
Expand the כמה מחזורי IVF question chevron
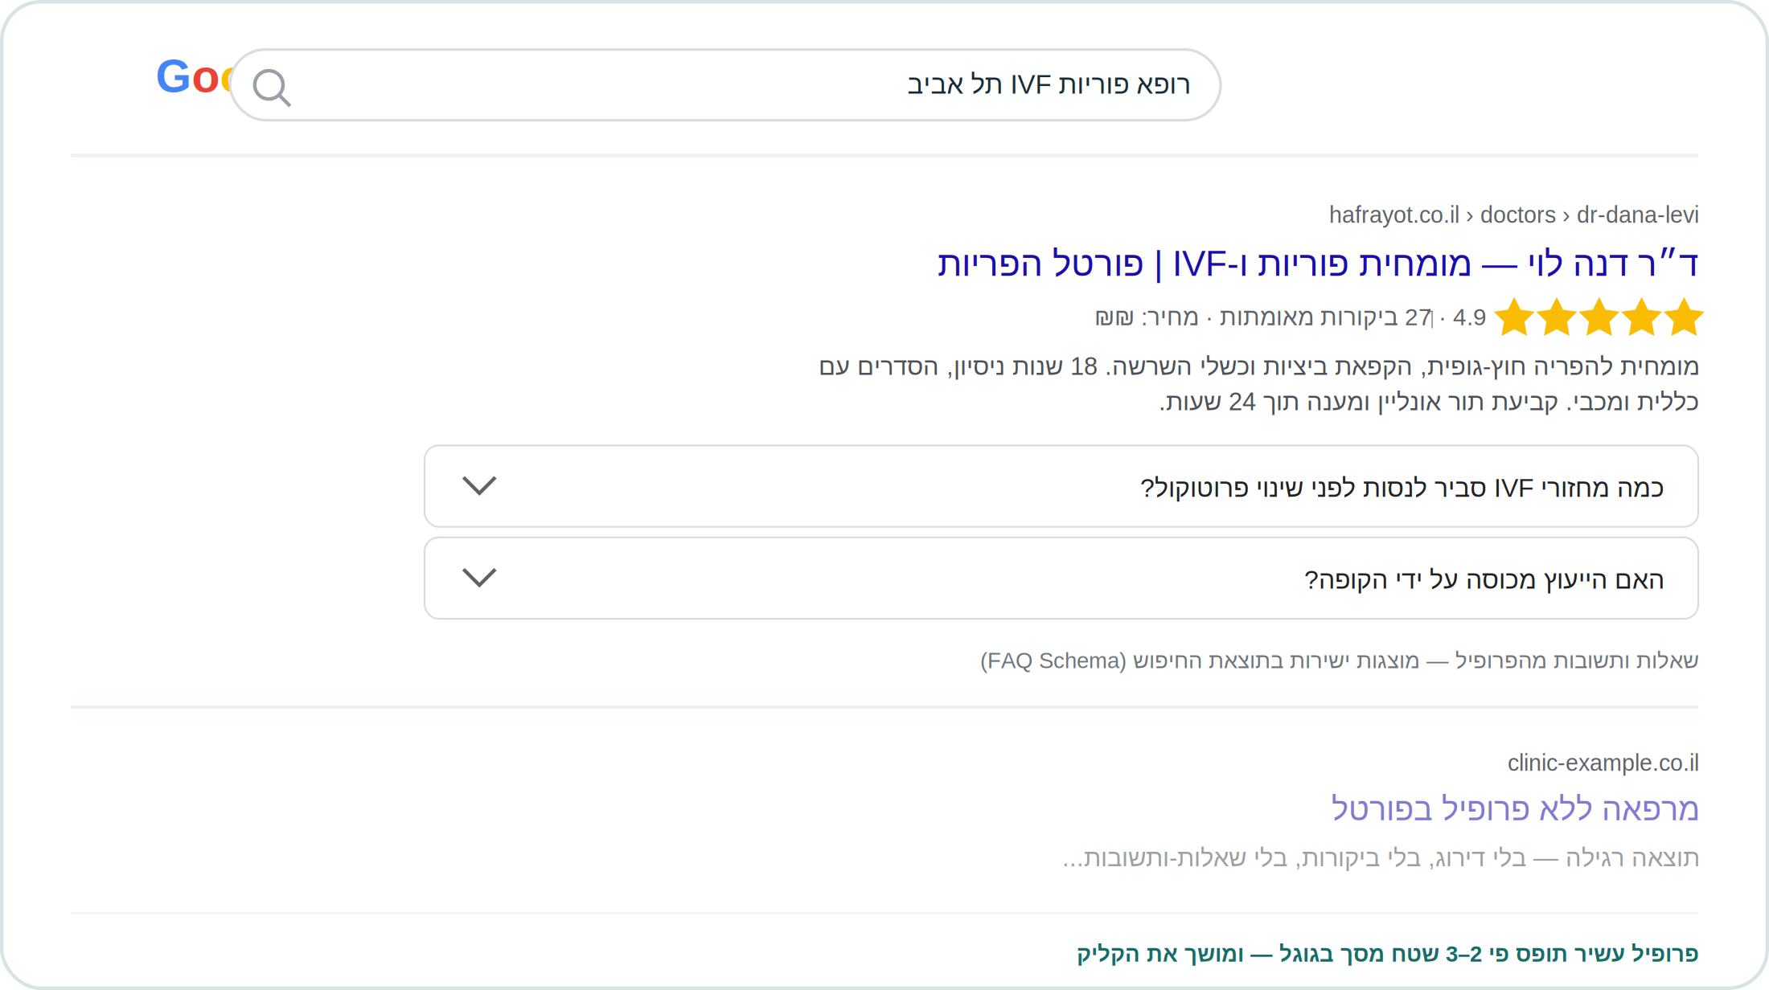[479, 486]
